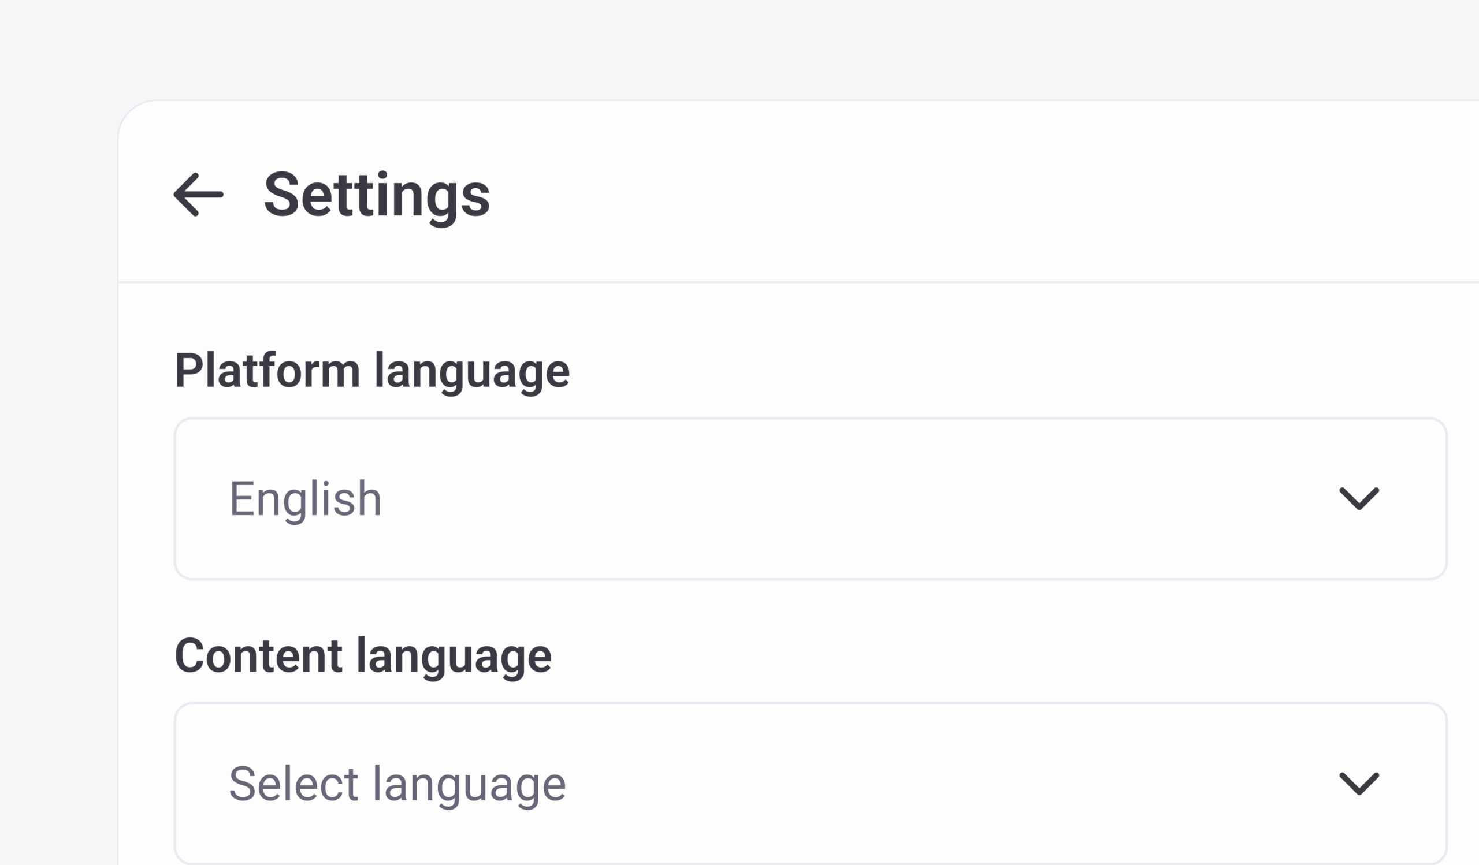Tap the down arrow next to Select language
This screenshot has width=1479, height=865.
pos(1359,784)
